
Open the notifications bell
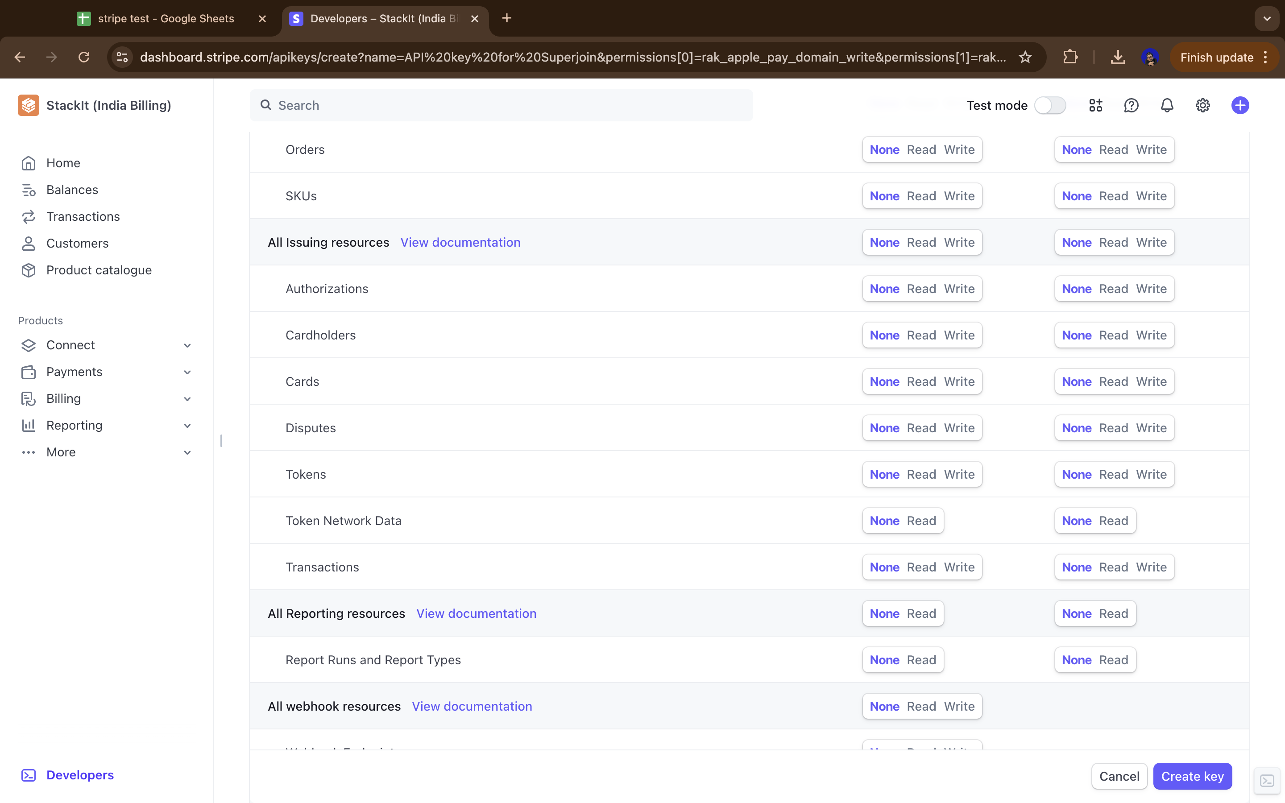[x=1167, y=105]
